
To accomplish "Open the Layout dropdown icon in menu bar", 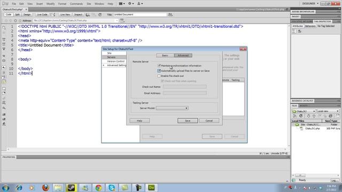I will [x=122, y=4].
